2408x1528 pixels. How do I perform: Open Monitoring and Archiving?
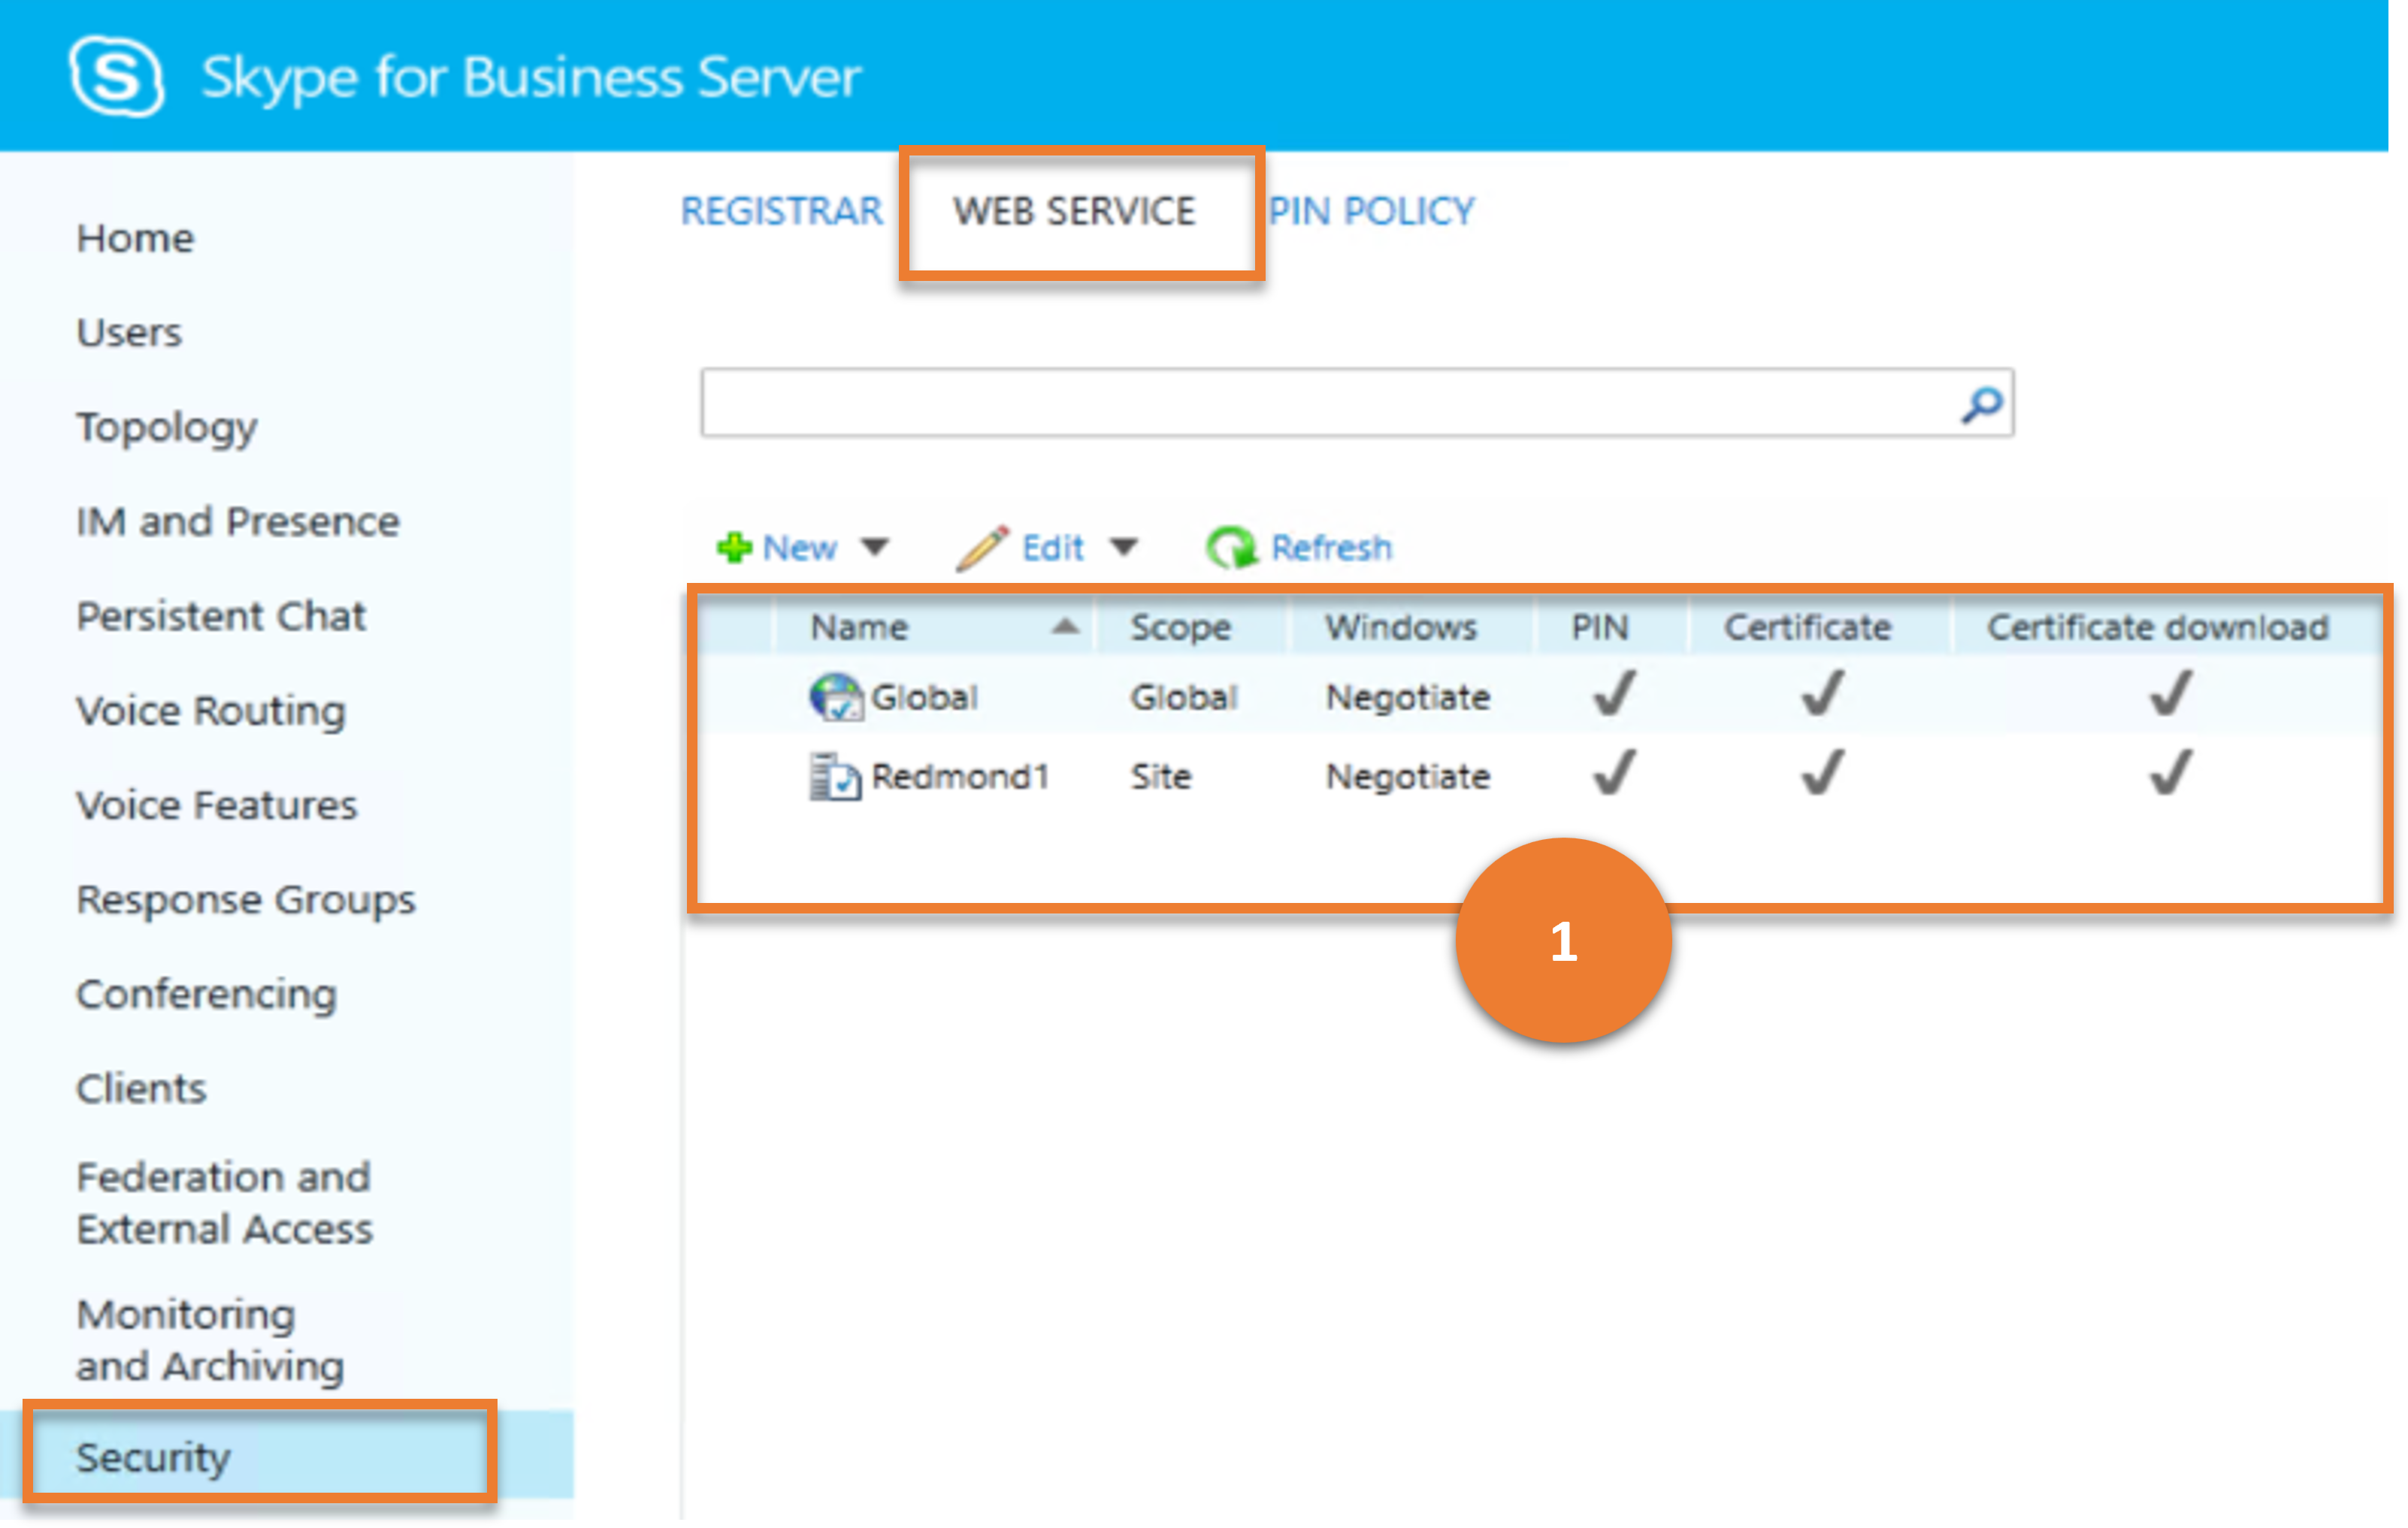coord(210,1341)
